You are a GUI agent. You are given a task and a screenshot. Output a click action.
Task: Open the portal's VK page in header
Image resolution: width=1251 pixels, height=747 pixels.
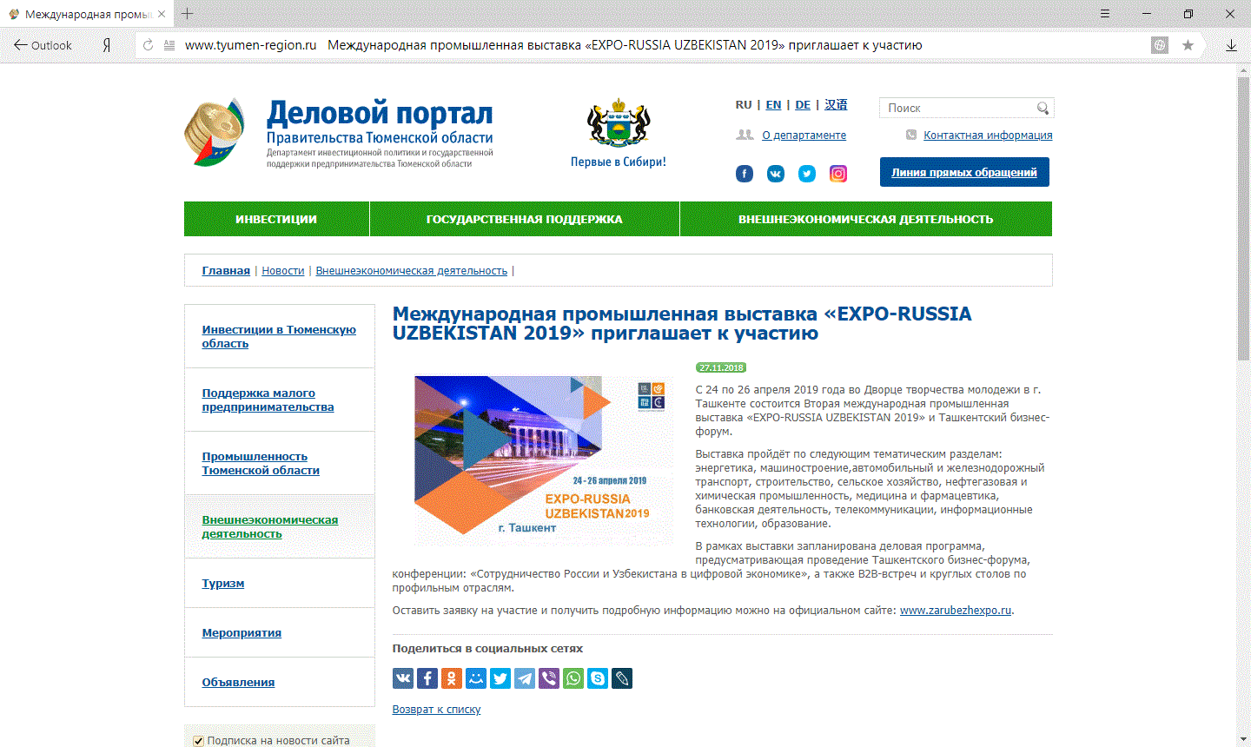(776, 174)
